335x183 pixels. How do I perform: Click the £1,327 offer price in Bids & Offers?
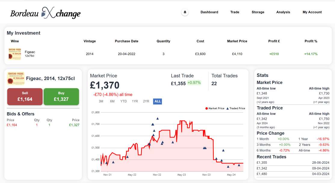74,125
